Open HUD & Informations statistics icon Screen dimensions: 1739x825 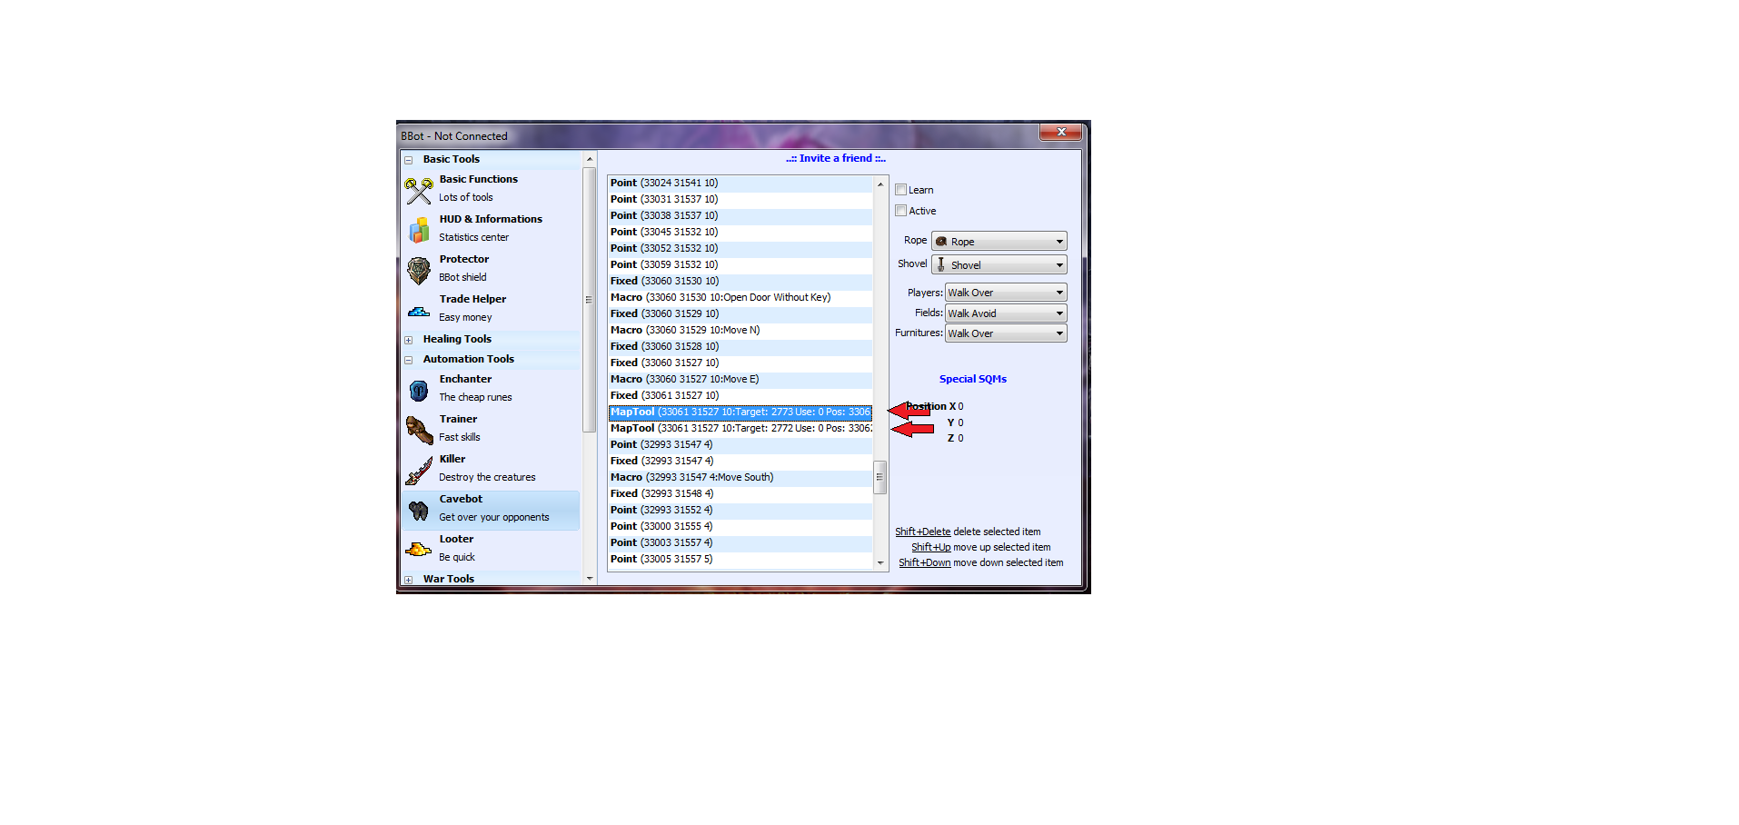tap(419, 230)
